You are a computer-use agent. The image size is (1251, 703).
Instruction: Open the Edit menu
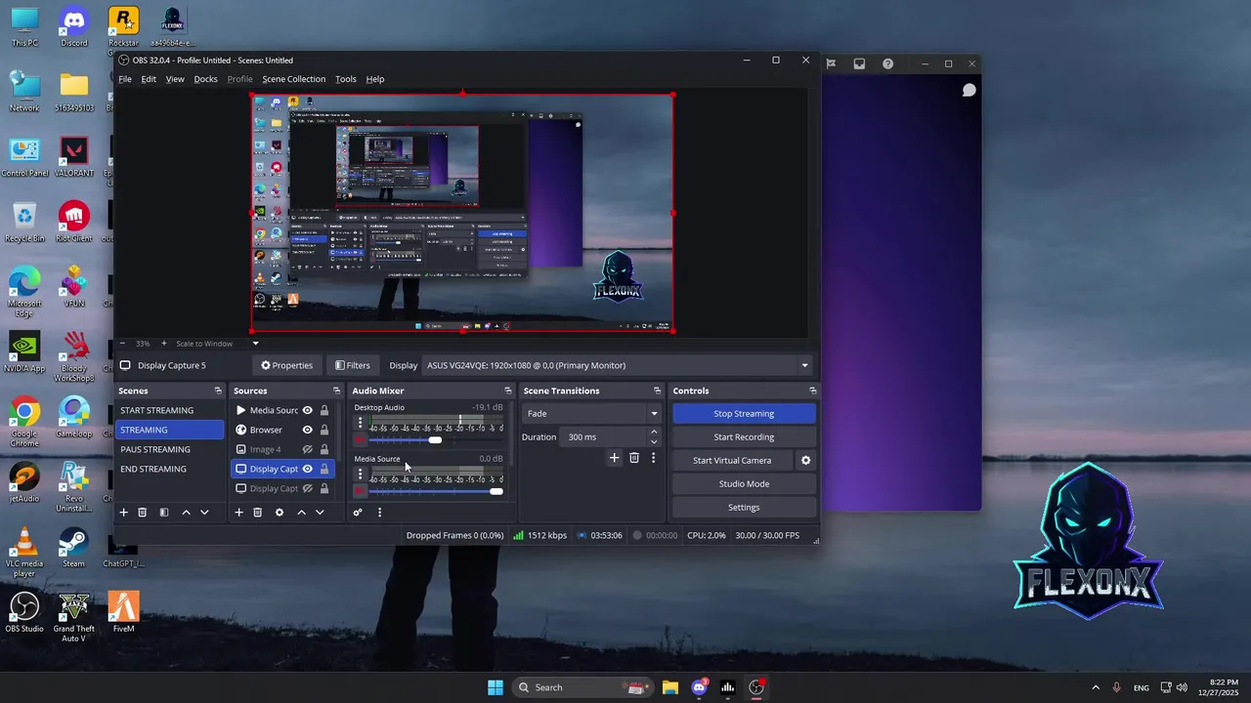[149, 79]
